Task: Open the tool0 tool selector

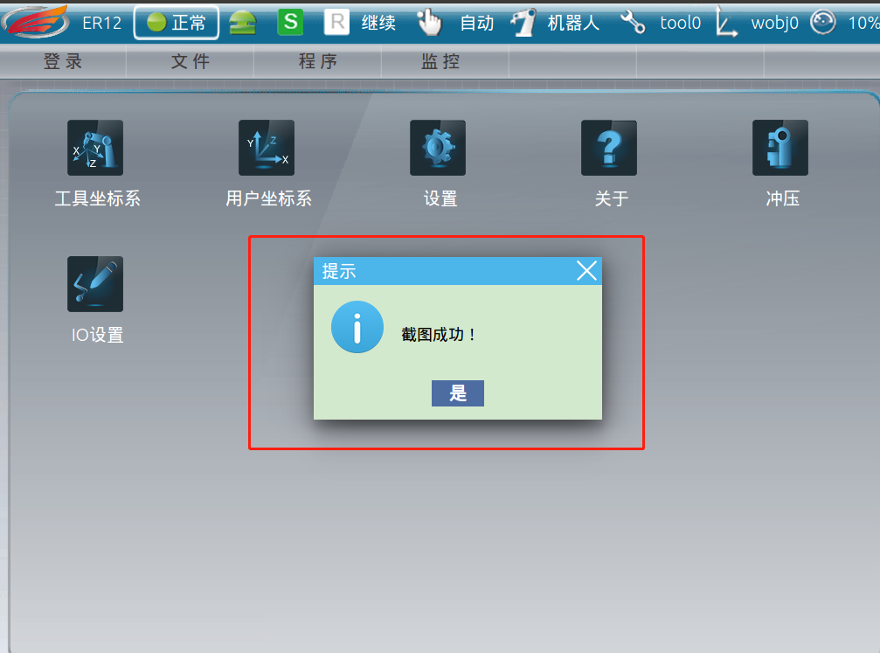Action: point(662,23)
